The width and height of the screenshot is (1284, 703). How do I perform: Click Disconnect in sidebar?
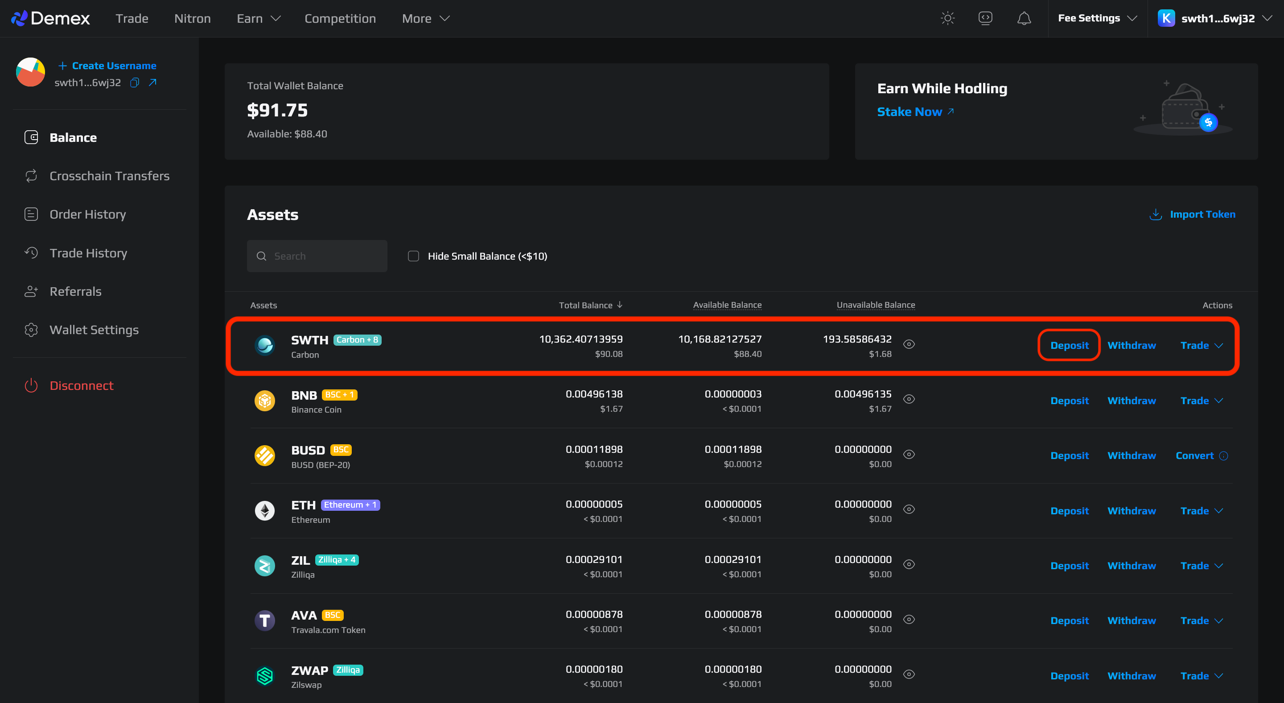tap(81, 385)
